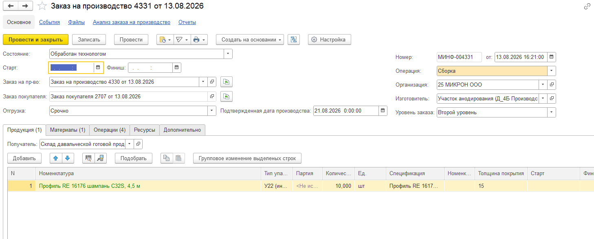The height and width of the screenshot is (239, 594).
Task: Open calendar for Подтвержденная дата производства
Action: click(383, 111)
